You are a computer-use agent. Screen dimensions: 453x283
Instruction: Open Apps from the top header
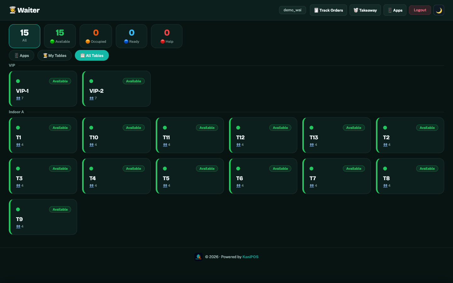tap(395, 10)
